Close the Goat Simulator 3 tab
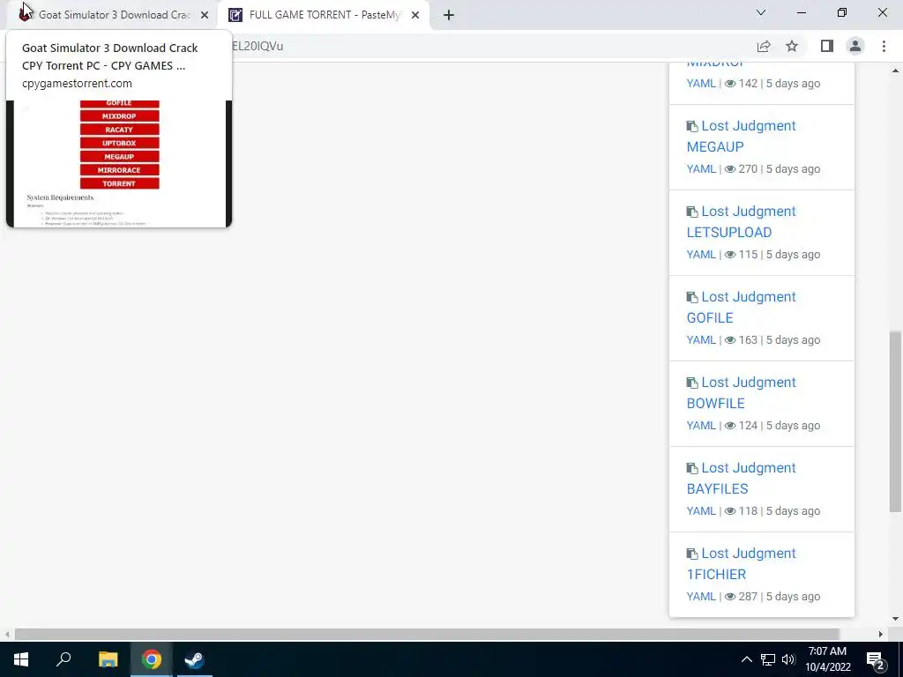This screenshot has height=677, width=903. 205,16
